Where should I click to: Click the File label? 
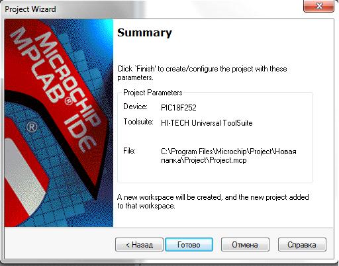pyautogui.click(x=129, y=151)
